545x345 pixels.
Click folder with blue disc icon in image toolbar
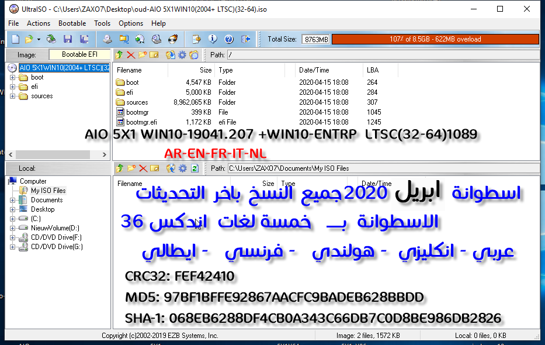[x=194, y=54]
